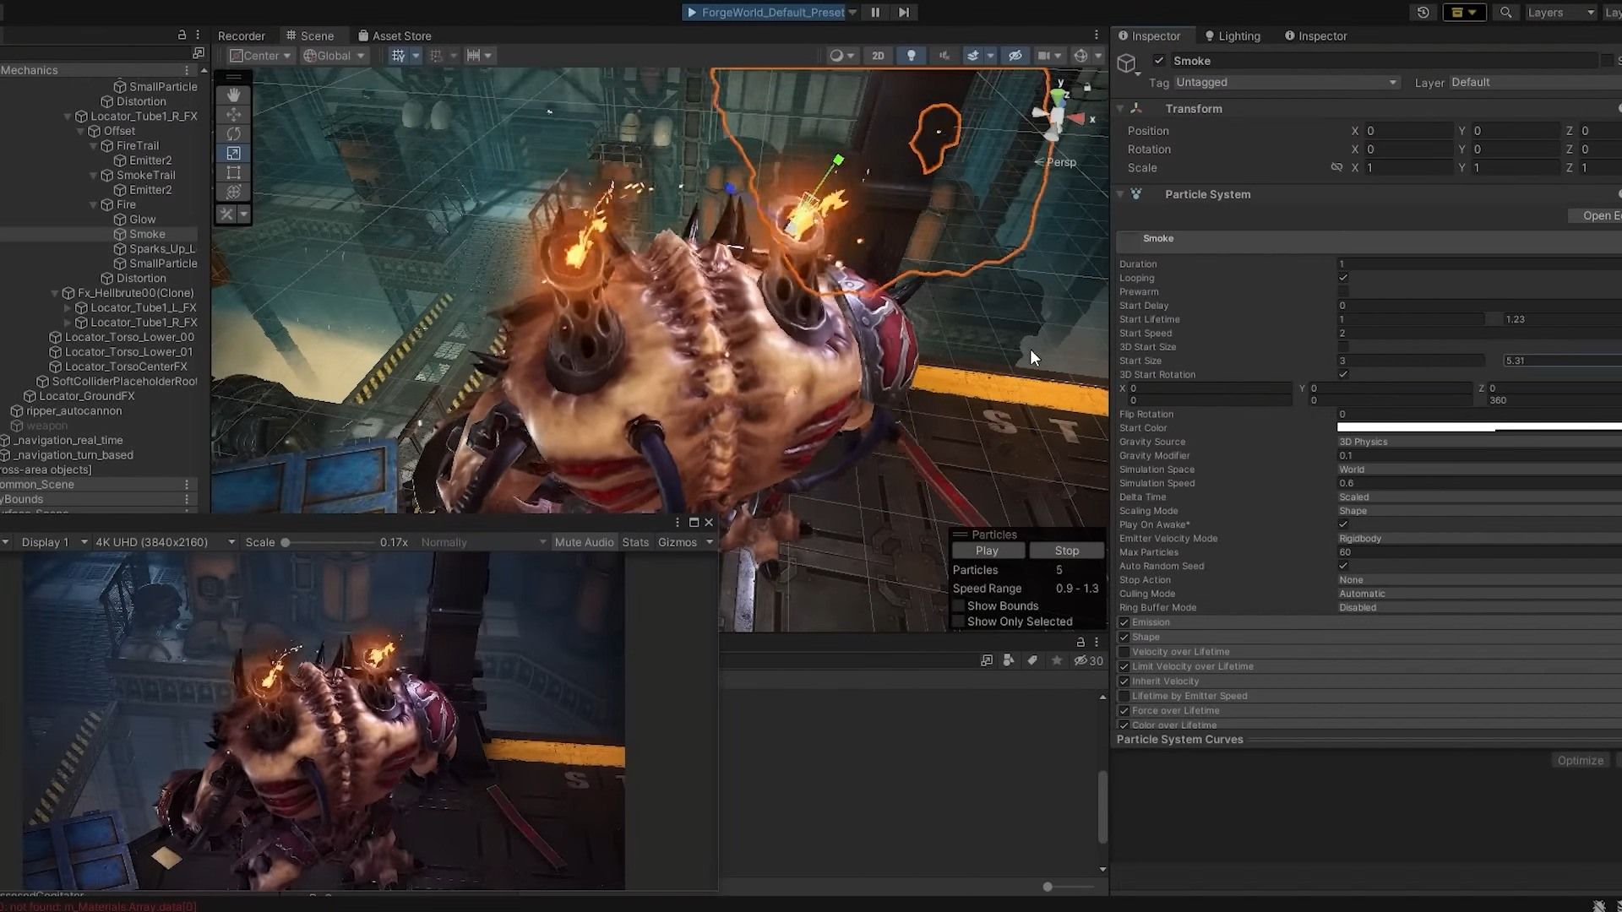Click Play in Particles overlay
Screen dimensions: 1622x912
point(988,551)
